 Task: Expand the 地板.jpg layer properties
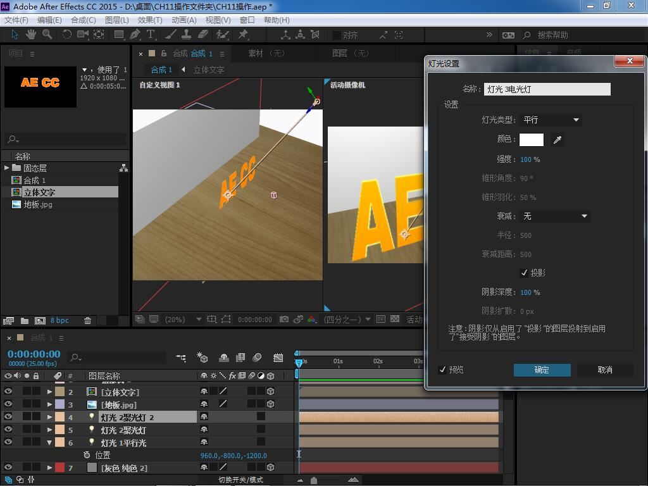[49, 404]
